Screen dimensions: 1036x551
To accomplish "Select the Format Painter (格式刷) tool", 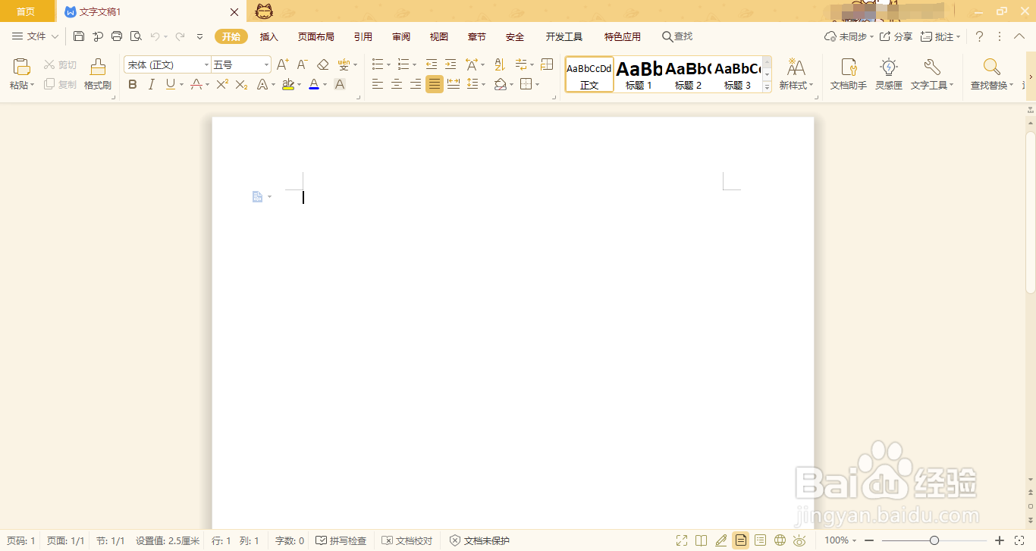I will [98, 75].
